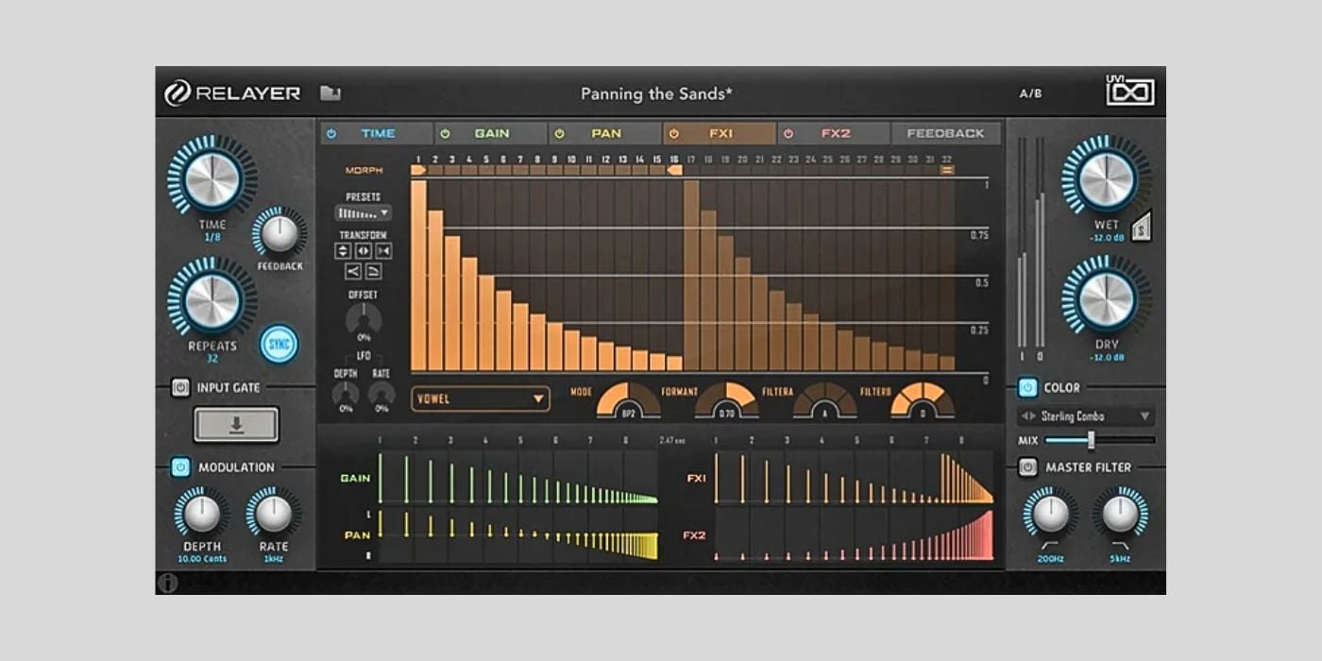Click the UVI logo in header

pyautogui.click(x=1129, y=92)
